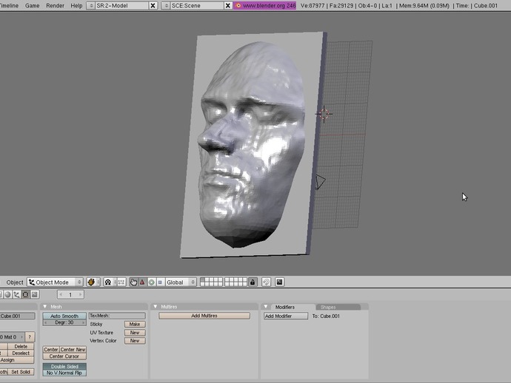Open the Render menu
This screenshot has height=383, width=511.
(x=55, y=5)
